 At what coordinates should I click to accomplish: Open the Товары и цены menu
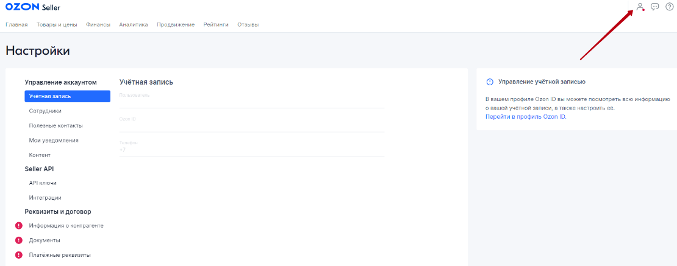click(x=57, y=25)
